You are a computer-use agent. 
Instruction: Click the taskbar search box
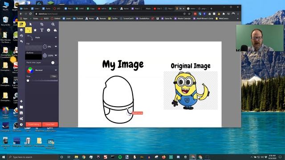(x=33, y=157)
